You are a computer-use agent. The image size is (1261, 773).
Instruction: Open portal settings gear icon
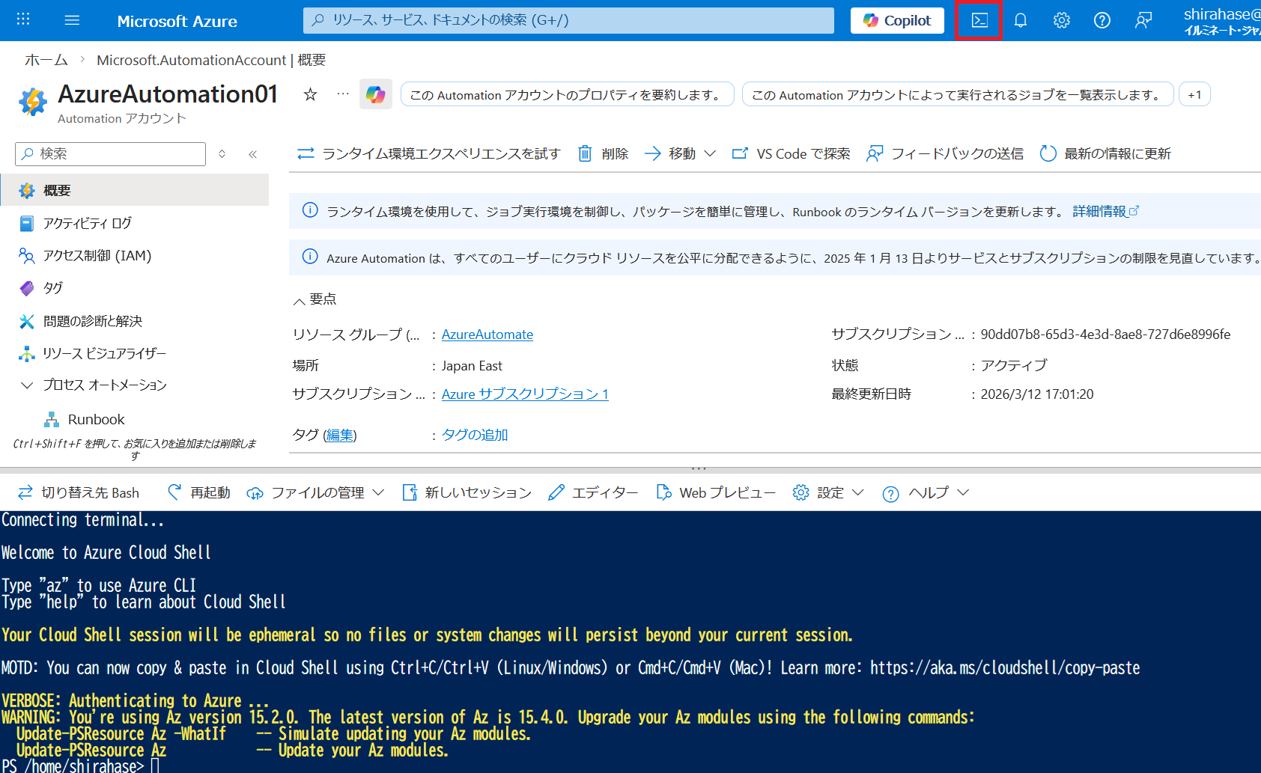(x=1061, y=20)
